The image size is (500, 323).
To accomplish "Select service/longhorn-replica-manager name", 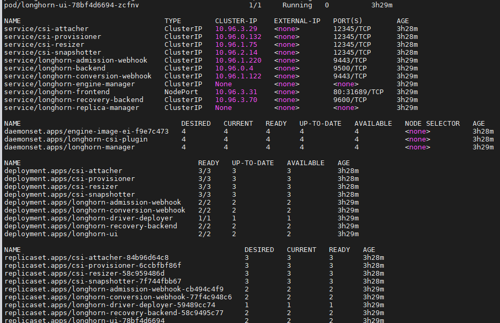I will click(x=71, y=108).
